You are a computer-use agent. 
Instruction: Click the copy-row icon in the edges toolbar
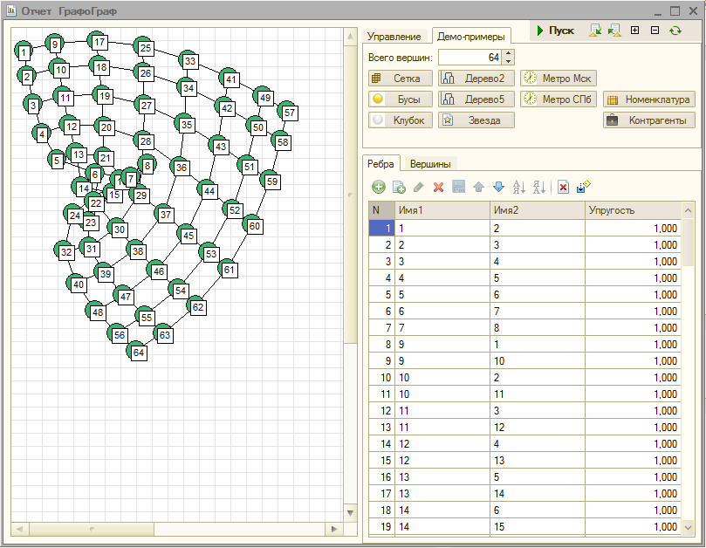coord(399,187)
